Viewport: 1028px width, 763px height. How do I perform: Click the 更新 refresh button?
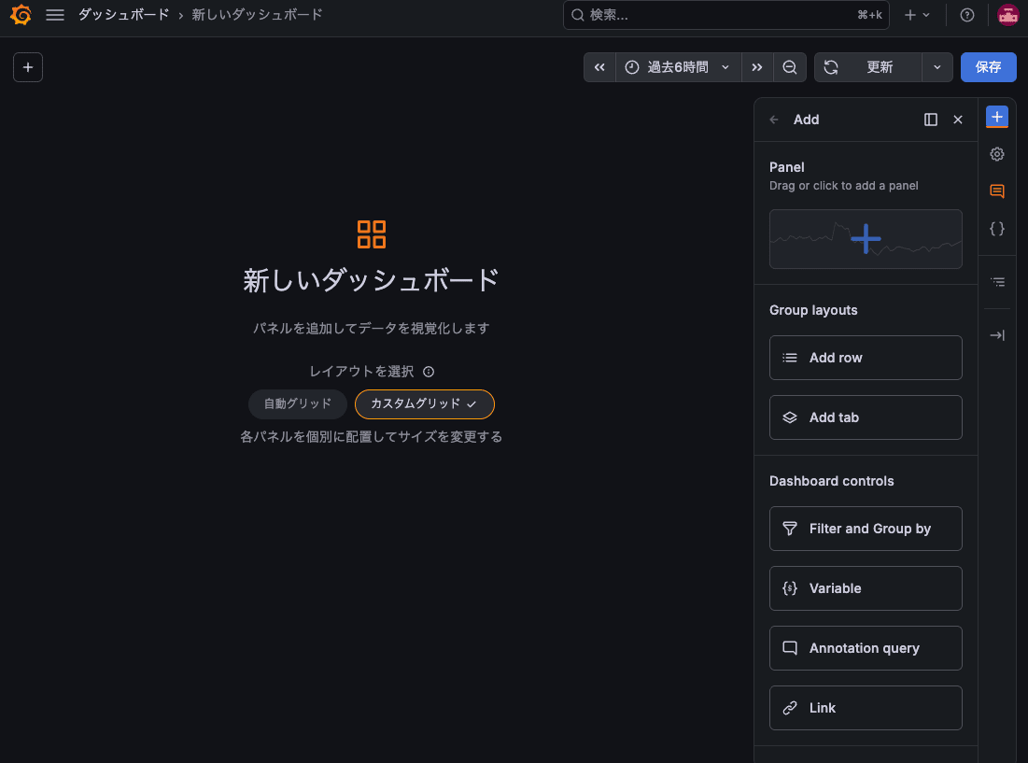[x=868, y=67]
